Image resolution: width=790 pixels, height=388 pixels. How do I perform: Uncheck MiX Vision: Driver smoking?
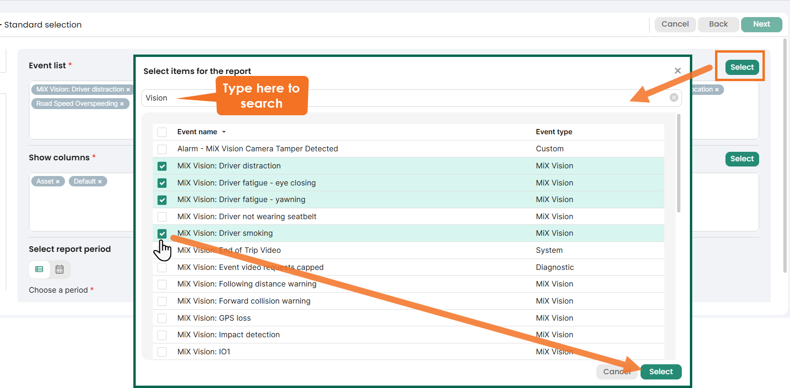(162, 233)
